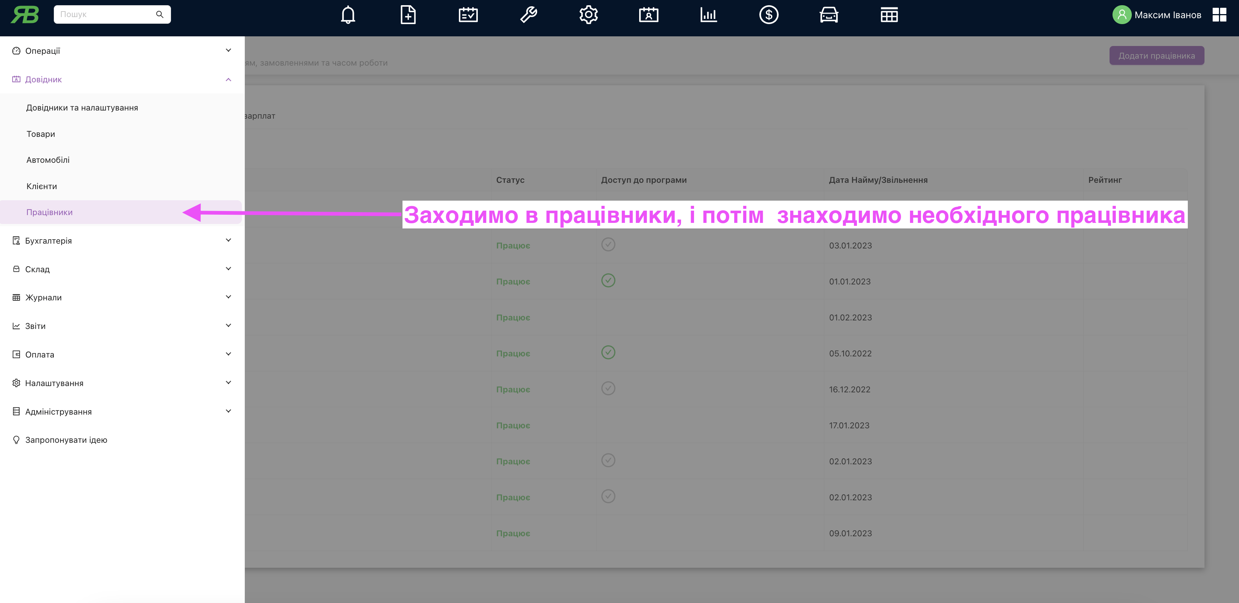
Task: Open Запропонувати ідею menu item
Action: pos(122,440)
